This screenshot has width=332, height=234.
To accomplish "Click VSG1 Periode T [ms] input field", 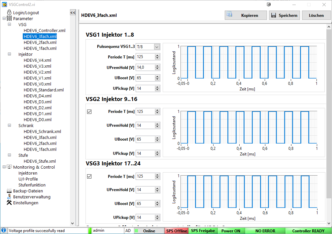I will [x=145, y=57].
